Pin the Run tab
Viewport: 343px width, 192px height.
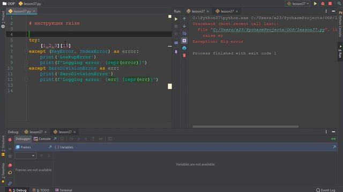tap(176, 52)
